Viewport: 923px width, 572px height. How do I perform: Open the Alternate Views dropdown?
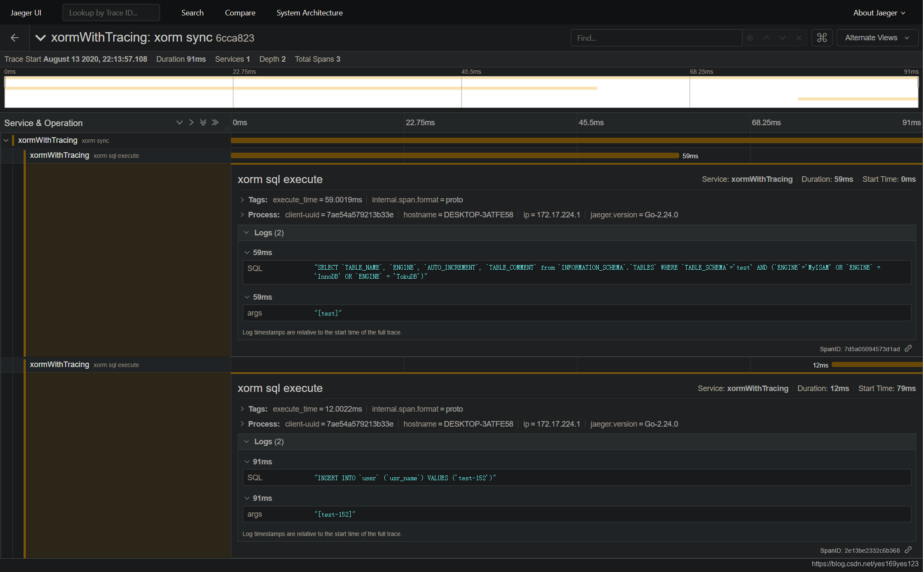click(x=877, y=38)
